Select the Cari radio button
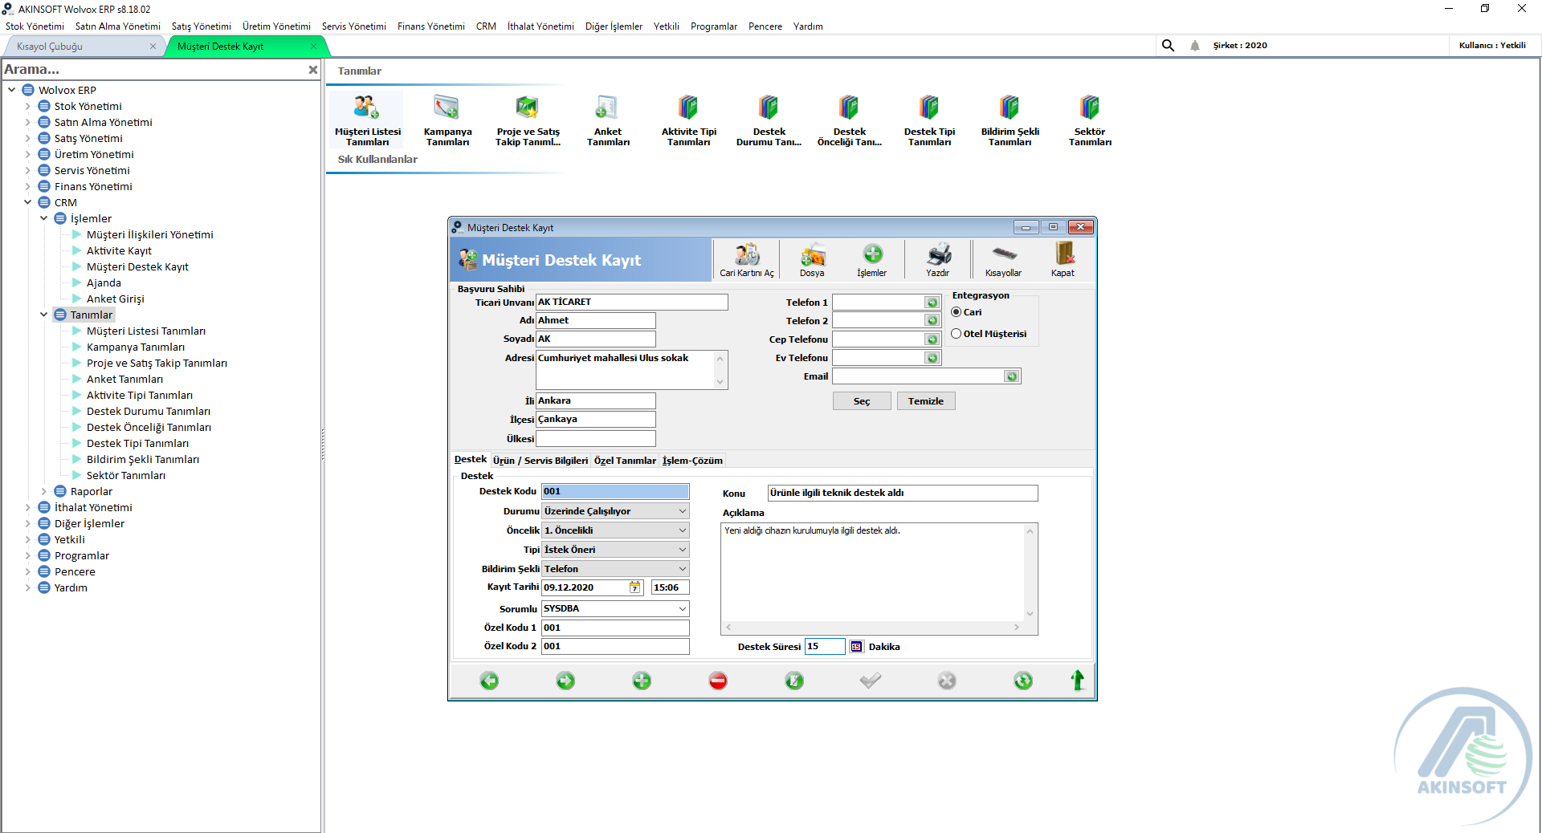1542x833 pixels. (x=957, y=312)
